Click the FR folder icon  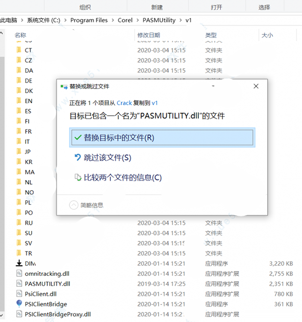tap(19, 131)
